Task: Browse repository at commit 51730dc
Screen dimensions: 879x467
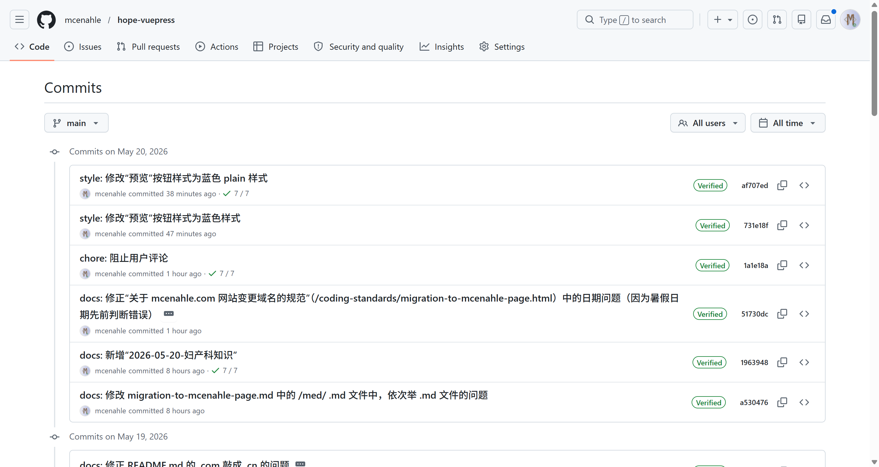Action: 804,314
